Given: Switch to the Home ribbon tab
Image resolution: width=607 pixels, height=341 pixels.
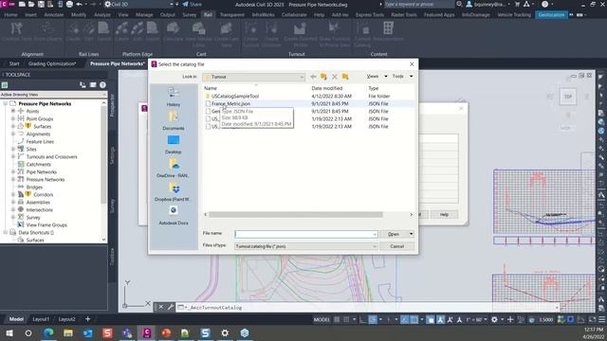Looking at the screenshot, I should (10, 15).
